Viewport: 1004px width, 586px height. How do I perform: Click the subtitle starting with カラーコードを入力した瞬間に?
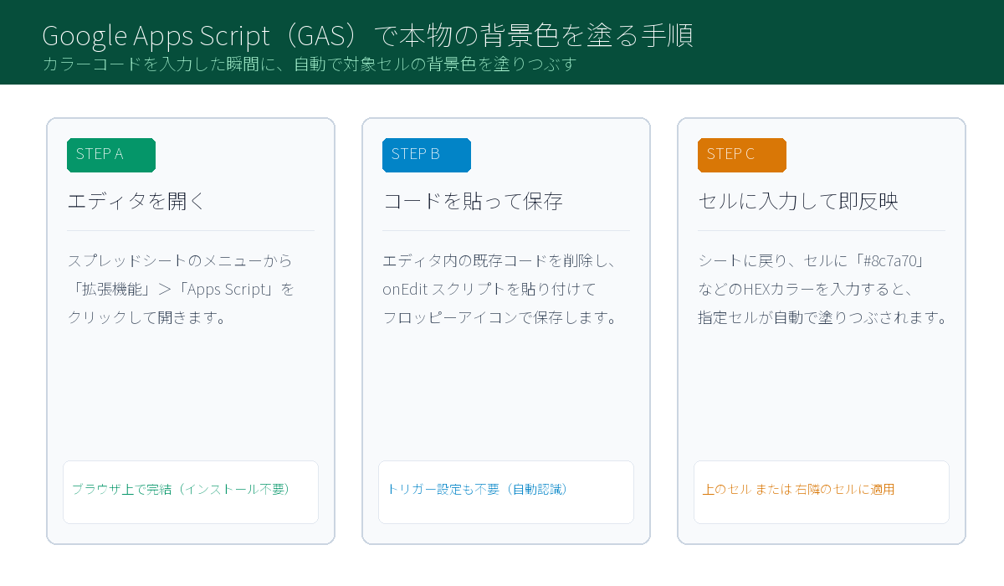(310, 64)
